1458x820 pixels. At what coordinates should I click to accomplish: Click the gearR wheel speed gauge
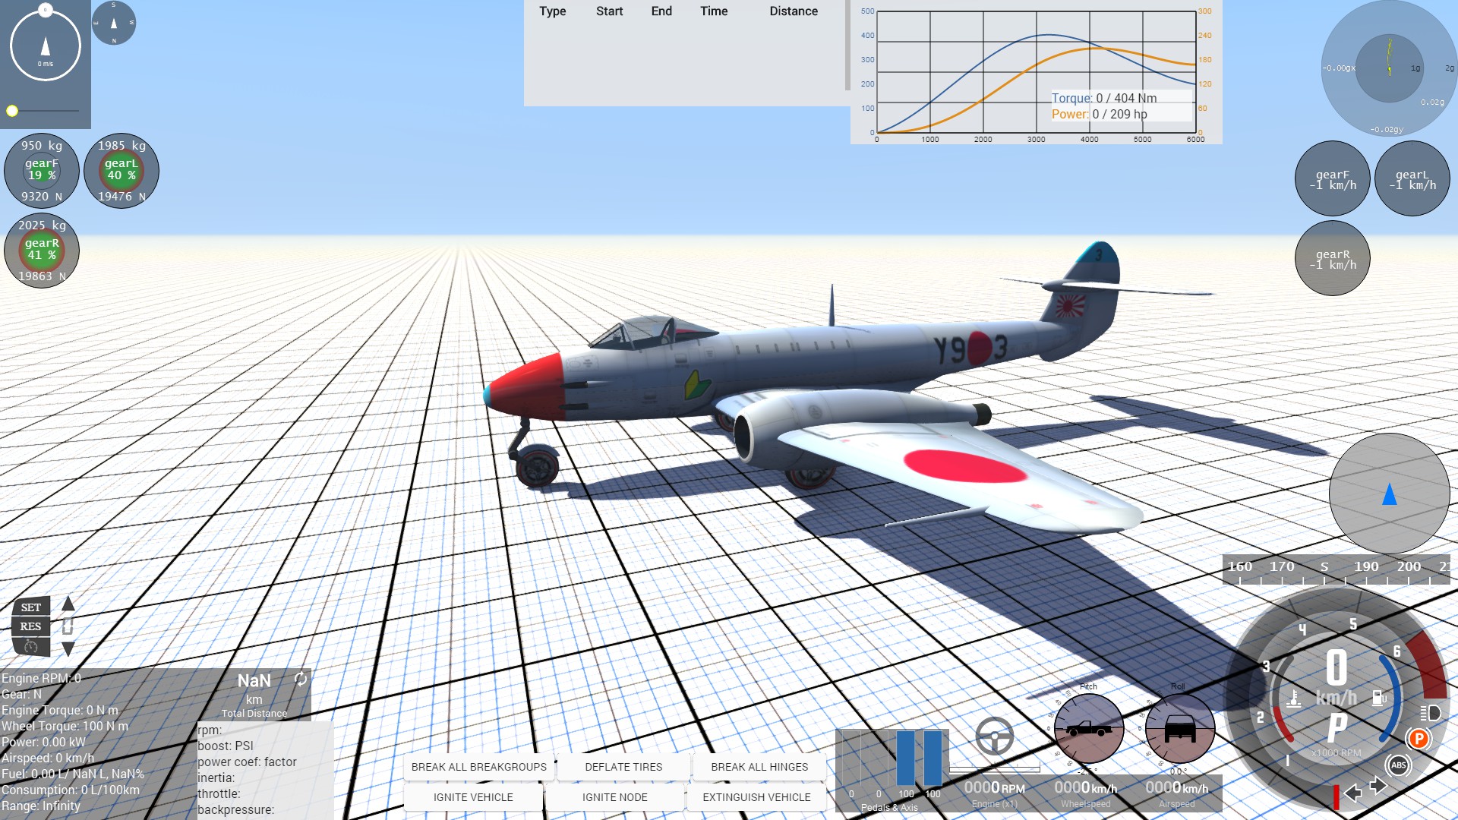pos(1333,258)
